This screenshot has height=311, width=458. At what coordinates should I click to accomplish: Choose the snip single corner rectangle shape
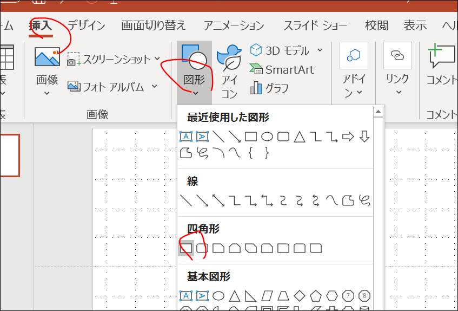click(218, 248)
